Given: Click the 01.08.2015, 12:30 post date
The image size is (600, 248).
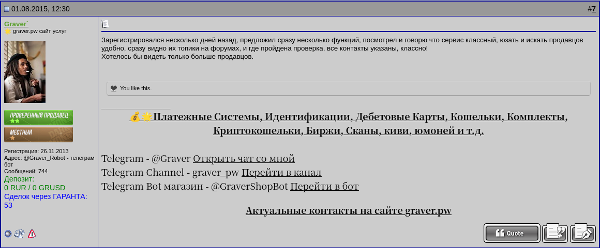Looking at the screenshot, I should point(40,9).
